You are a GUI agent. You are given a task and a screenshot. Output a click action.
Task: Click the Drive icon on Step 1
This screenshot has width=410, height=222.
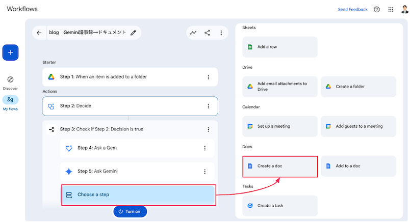pos(51,77)
